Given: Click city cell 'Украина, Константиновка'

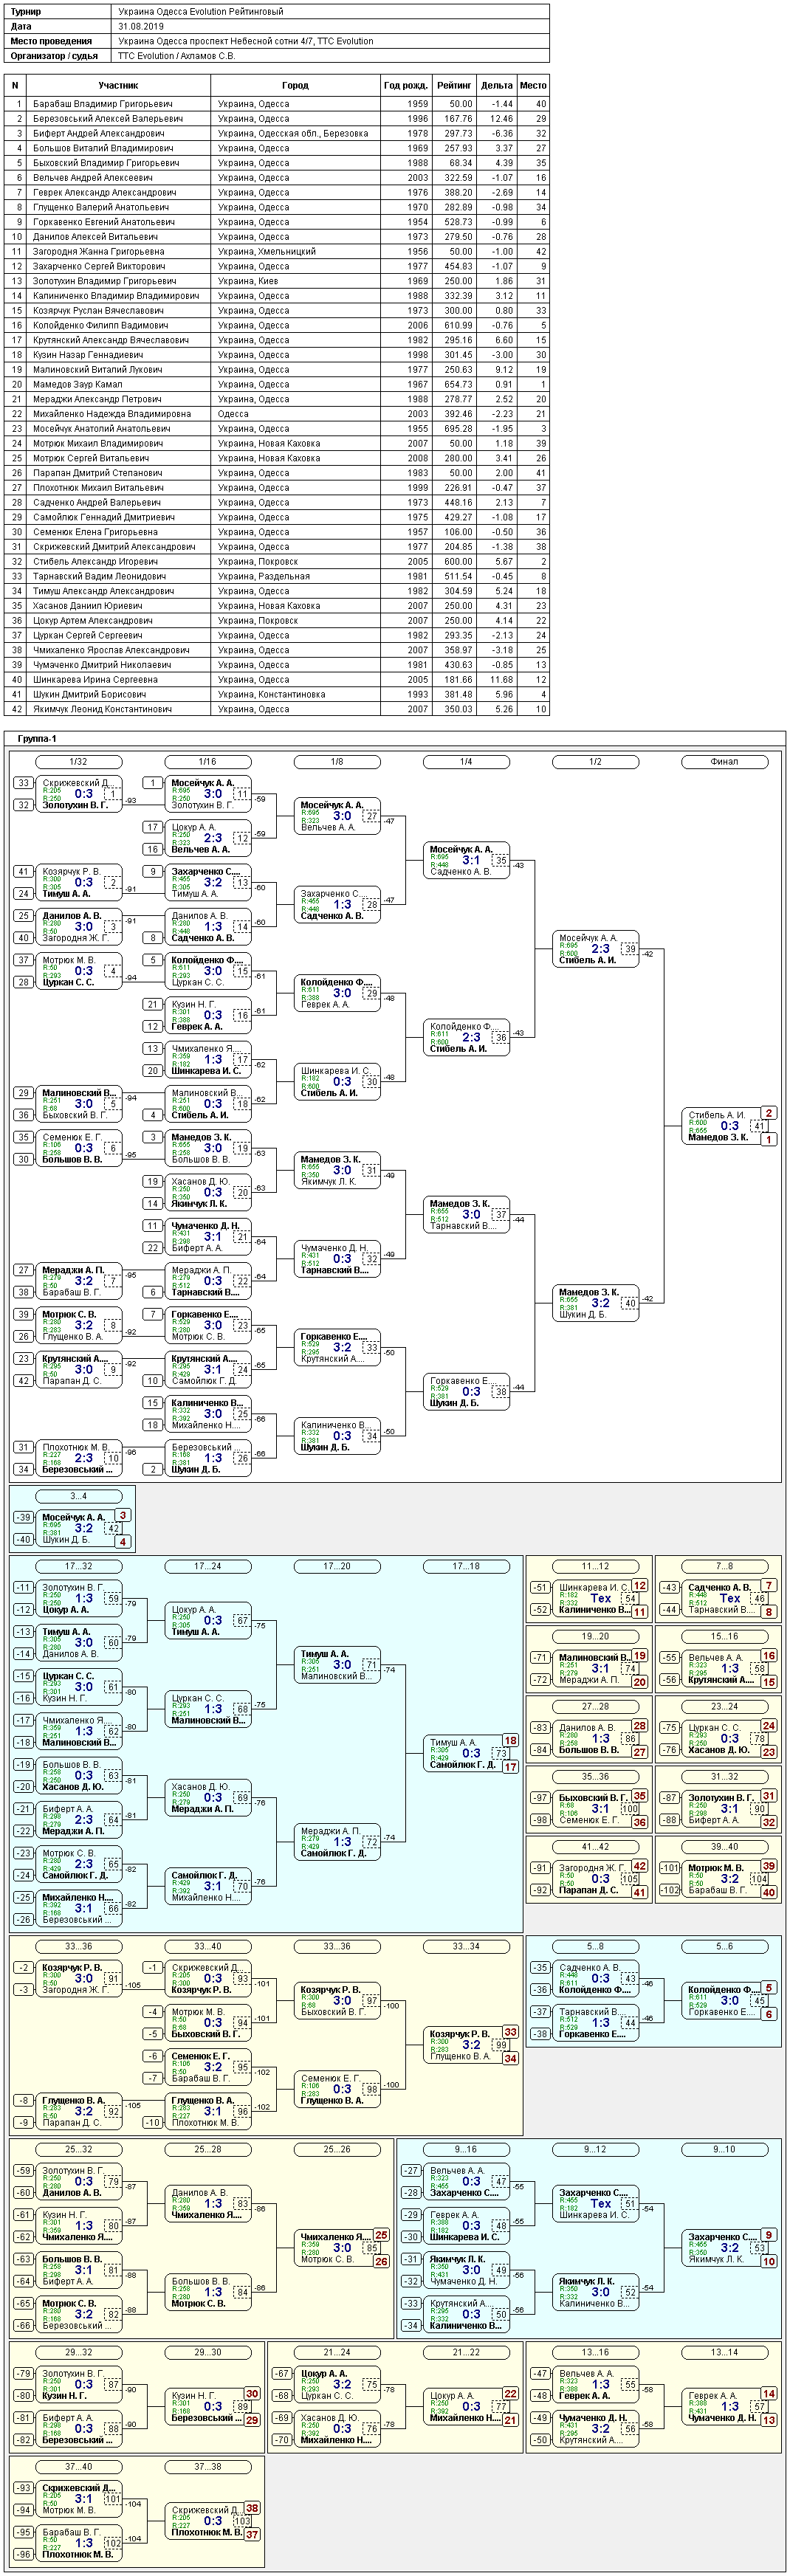Looking at the screenshot, I should click(295, 695).
